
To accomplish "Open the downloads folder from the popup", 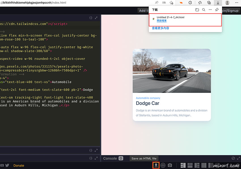I will 197,10.
